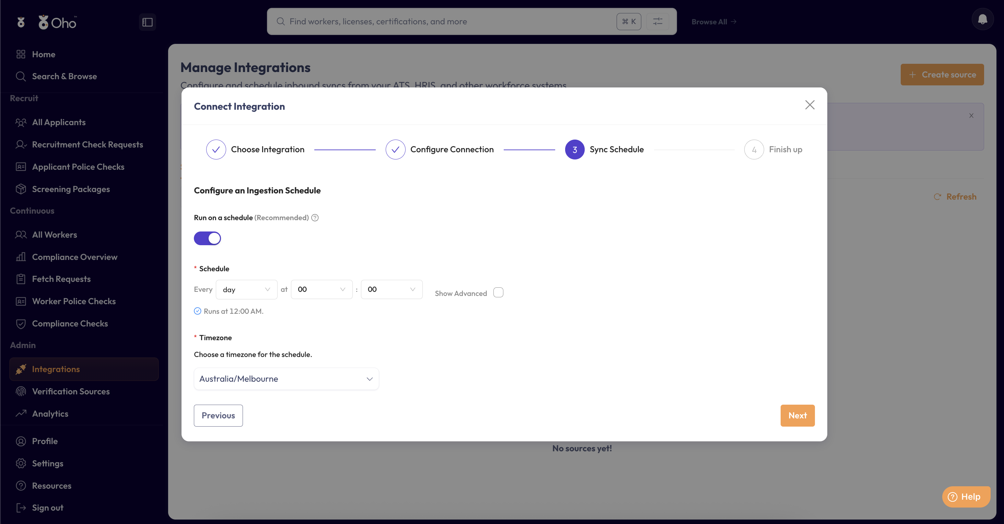Click the help tooltip icon beside Recommended
The width and height of the screenshot is (1004, 524).
click(x=315, y=218)
